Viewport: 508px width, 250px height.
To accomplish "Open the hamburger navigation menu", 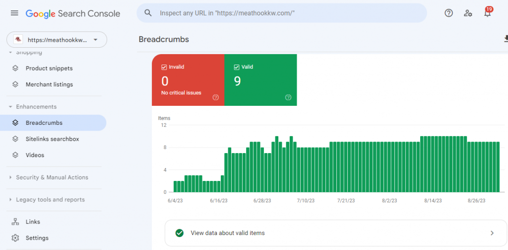I will [x=14, y=13].
